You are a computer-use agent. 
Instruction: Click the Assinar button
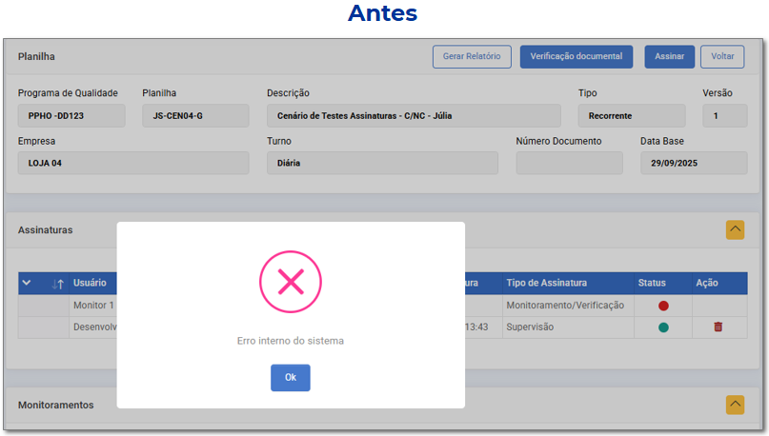669,56
